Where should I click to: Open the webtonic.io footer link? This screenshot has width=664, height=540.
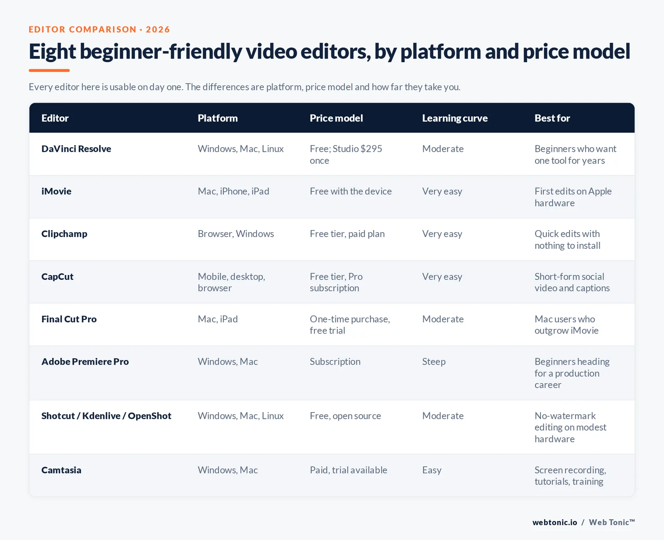tap(555, 523)
